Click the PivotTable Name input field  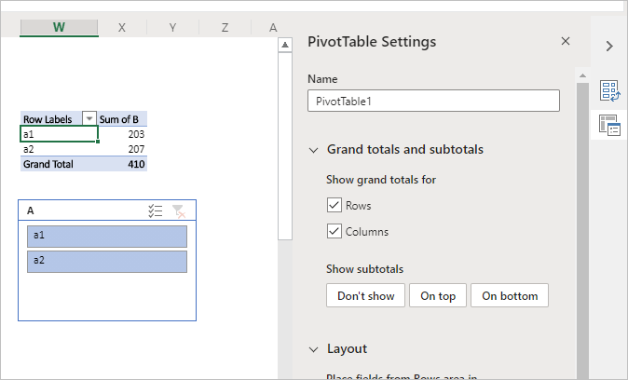[x=433, y=101]
